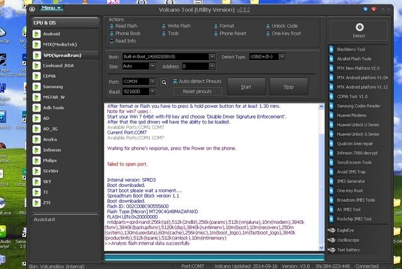The height and width of the screenshot is (269, 402).
Task: Select the AD_3G platform icon
Action: (x=36, y=129)
